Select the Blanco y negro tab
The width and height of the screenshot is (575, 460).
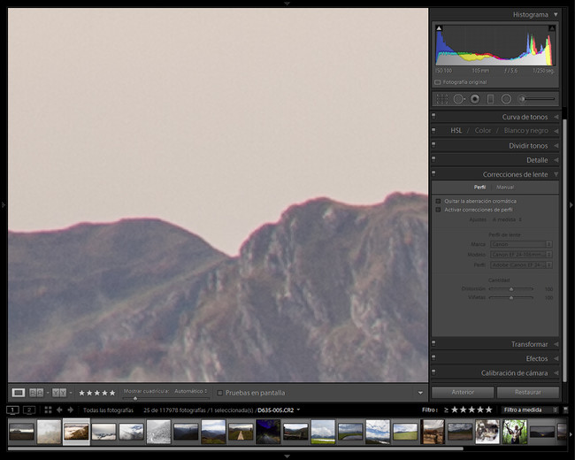525,131
